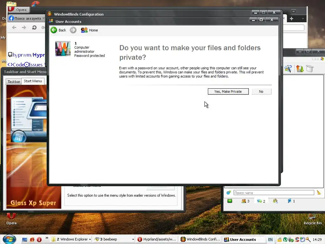Click Show Desktop in quick launch
Image resolution: width=325 pixels, height=244 pixels.
tap(25, 240)
